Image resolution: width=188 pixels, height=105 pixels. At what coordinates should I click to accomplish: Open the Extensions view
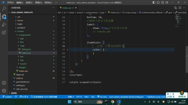[4, 32]
